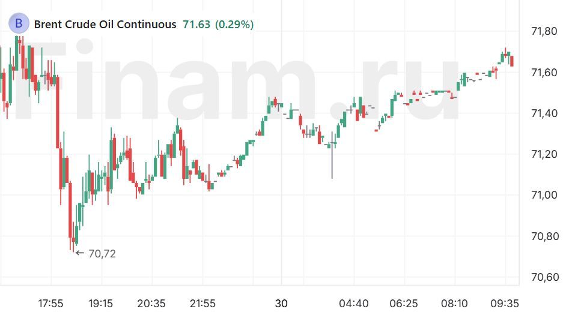The image size is (569, 324).
Task: Click the 17:55 time axis label
Action: (50, 304)
